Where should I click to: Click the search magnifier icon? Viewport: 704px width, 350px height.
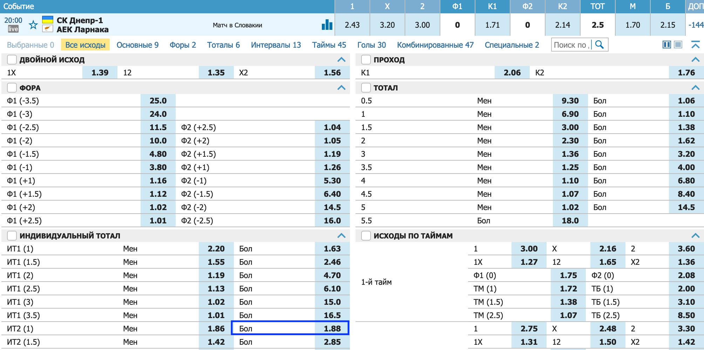click(600, 45)
